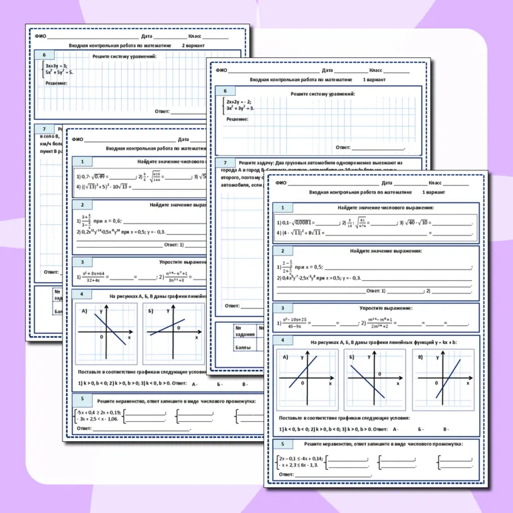This screenshot has width=513, height=513.
Task: Click ФИО on the variant 2 page with task 1
Action: coord(78,139)
